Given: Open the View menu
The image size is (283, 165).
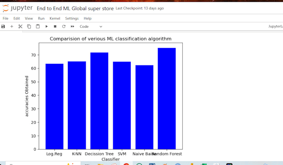Looking at the screenshot, I should coord(29,18).
